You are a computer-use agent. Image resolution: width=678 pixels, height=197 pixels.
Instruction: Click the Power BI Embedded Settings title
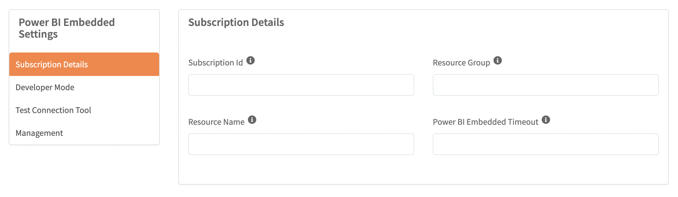point(67,28)
